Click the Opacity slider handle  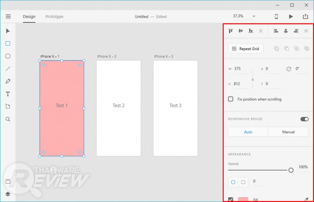291,170
